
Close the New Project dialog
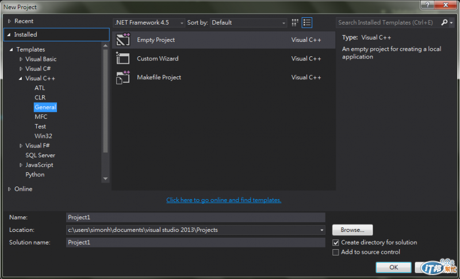click(x=446, y=5)
